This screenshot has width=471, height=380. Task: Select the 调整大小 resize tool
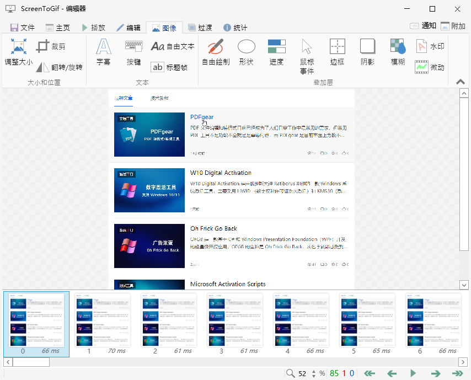point(19,52)
